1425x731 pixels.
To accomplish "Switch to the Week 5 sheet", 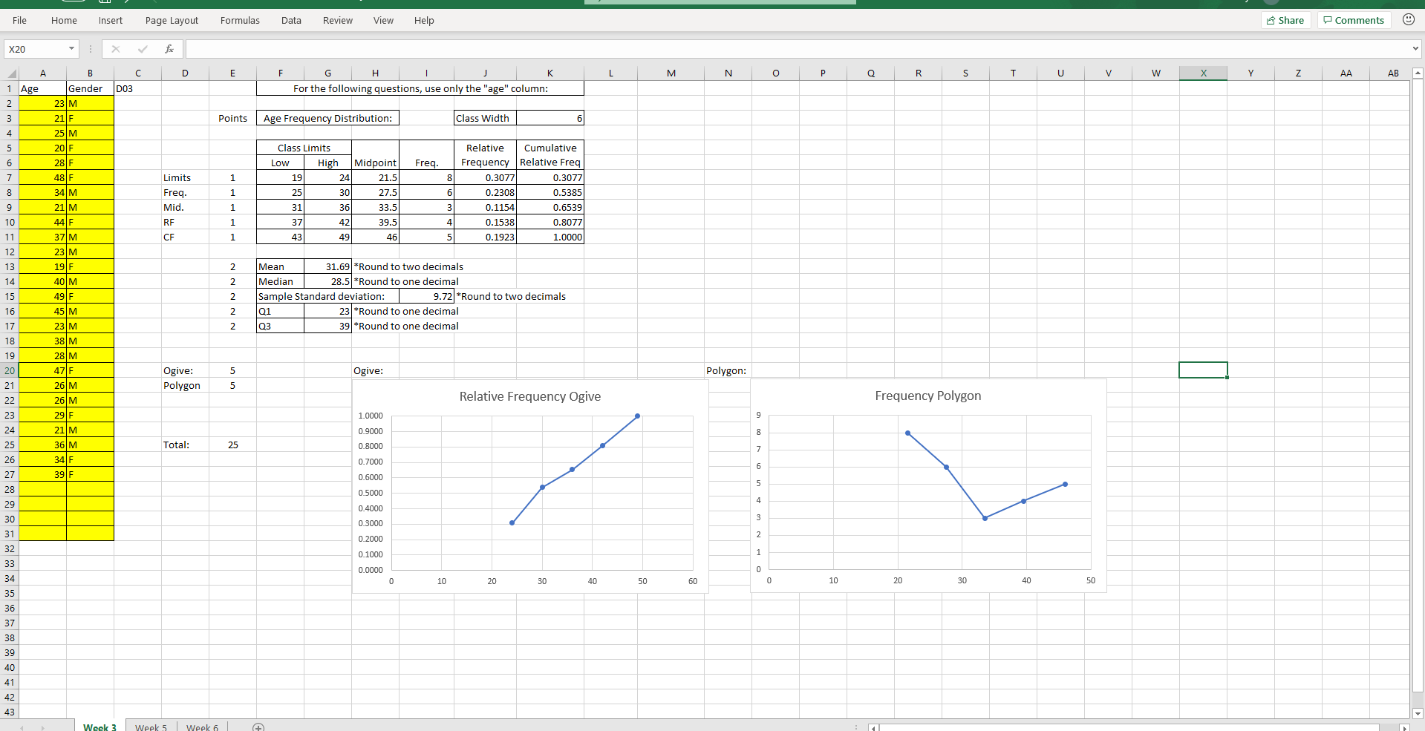I will (x=151, y=727).
